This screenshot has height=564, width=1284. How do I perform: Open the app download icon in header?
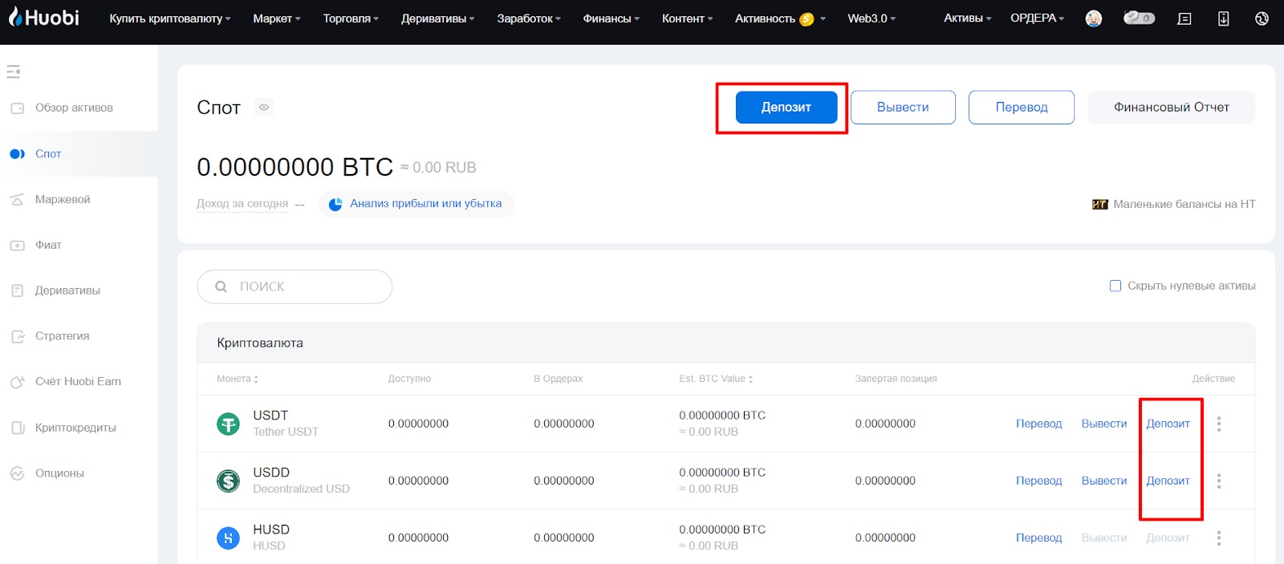pyautogui.click(x=1223, y=18)
